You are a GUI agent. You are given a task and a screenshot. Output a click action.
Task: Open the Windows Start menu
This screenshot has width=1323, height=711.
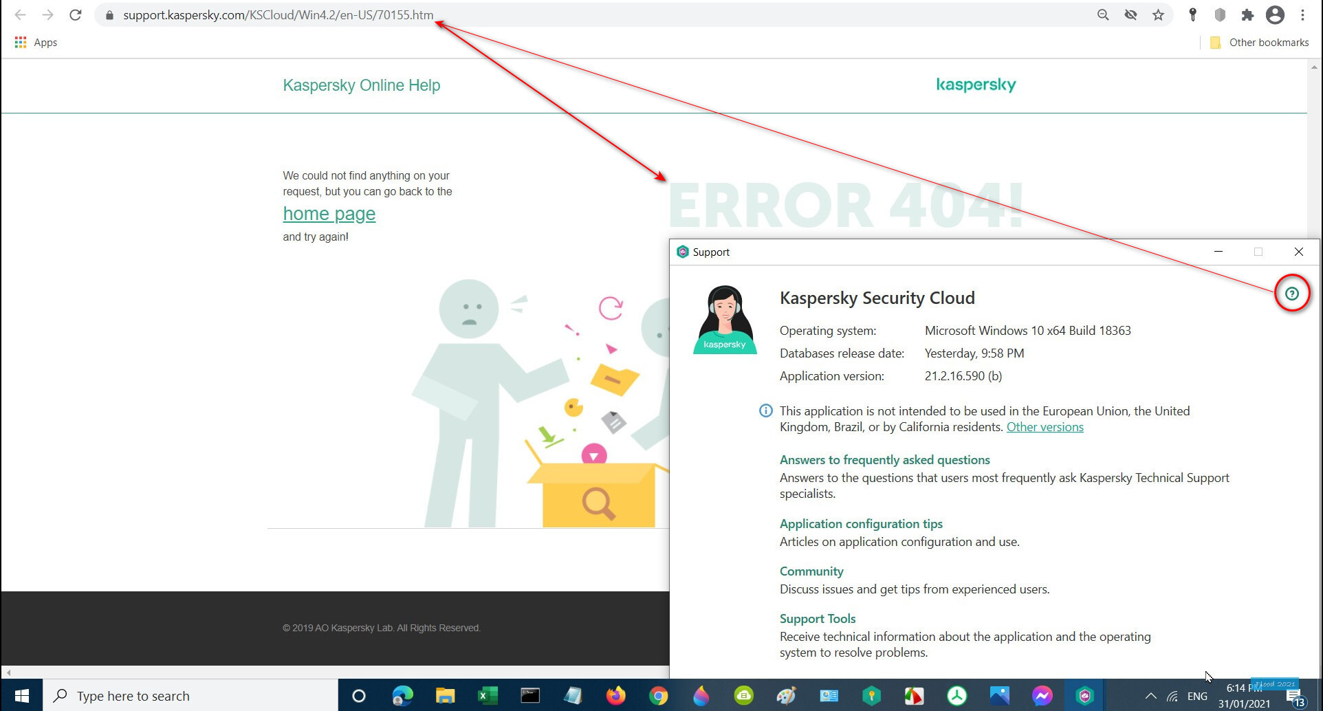click(22, 696)
